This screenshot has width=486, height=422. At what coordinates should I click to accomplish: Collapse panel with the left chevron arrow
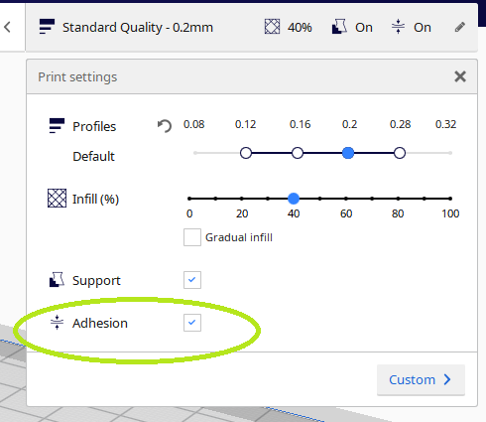click(7, 27)
